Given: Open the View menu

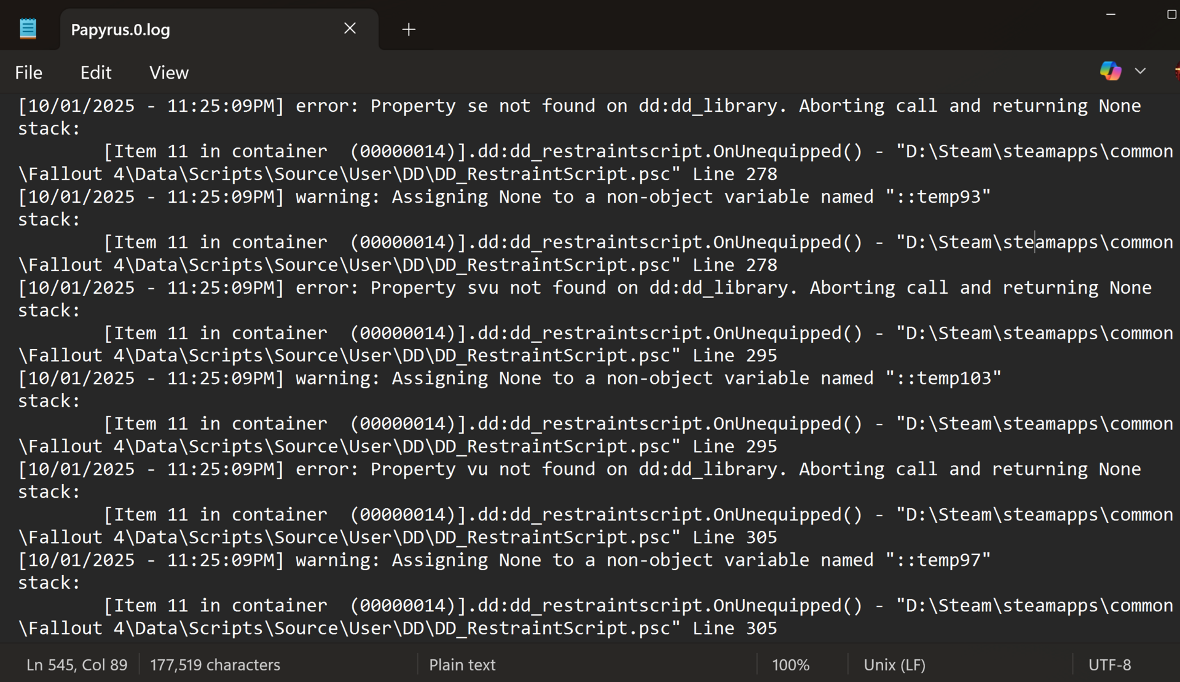Looking at the screenshot, I should click(169, 73).
